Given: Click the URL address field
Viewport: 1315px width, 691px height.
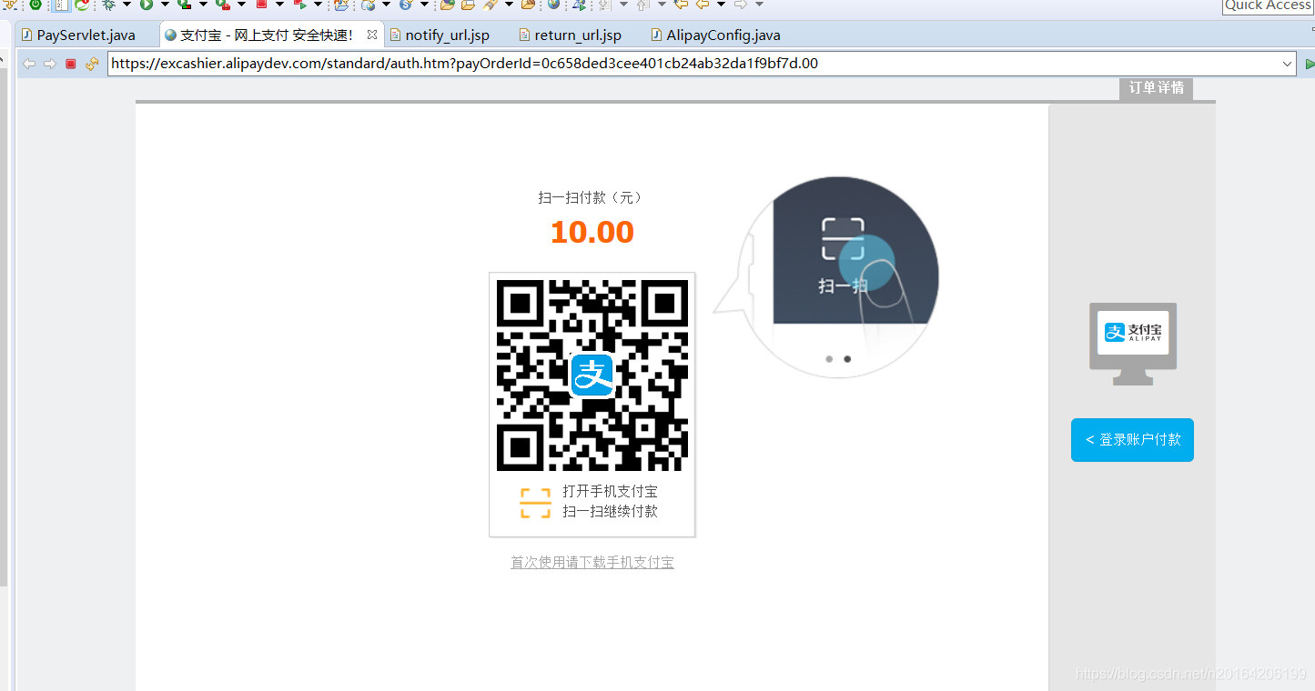Looking at the screenshot, I should point(693,64).
